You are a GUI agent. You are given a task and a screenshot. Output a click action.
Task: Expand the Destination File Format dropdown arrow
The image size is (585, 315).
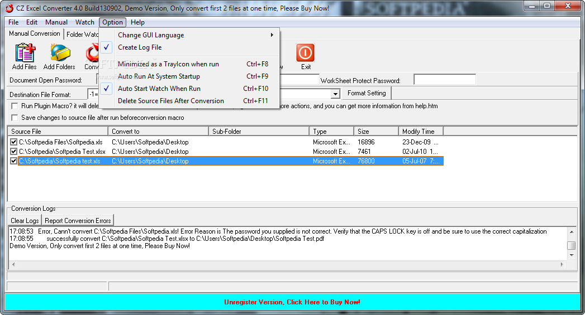click(x=335, y=94)
